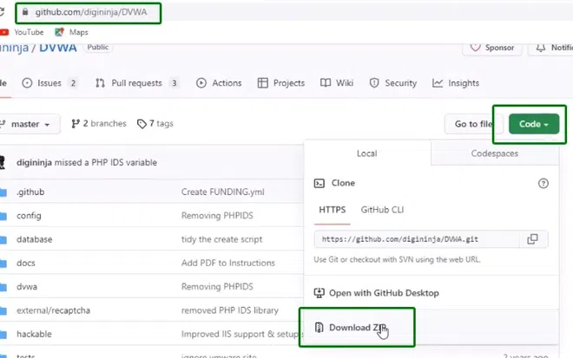Click 'Add PDF to Instructions' commit message
The height and width of the screenshot is (358, 573).
pyautogui.click(x=228, y=264)
